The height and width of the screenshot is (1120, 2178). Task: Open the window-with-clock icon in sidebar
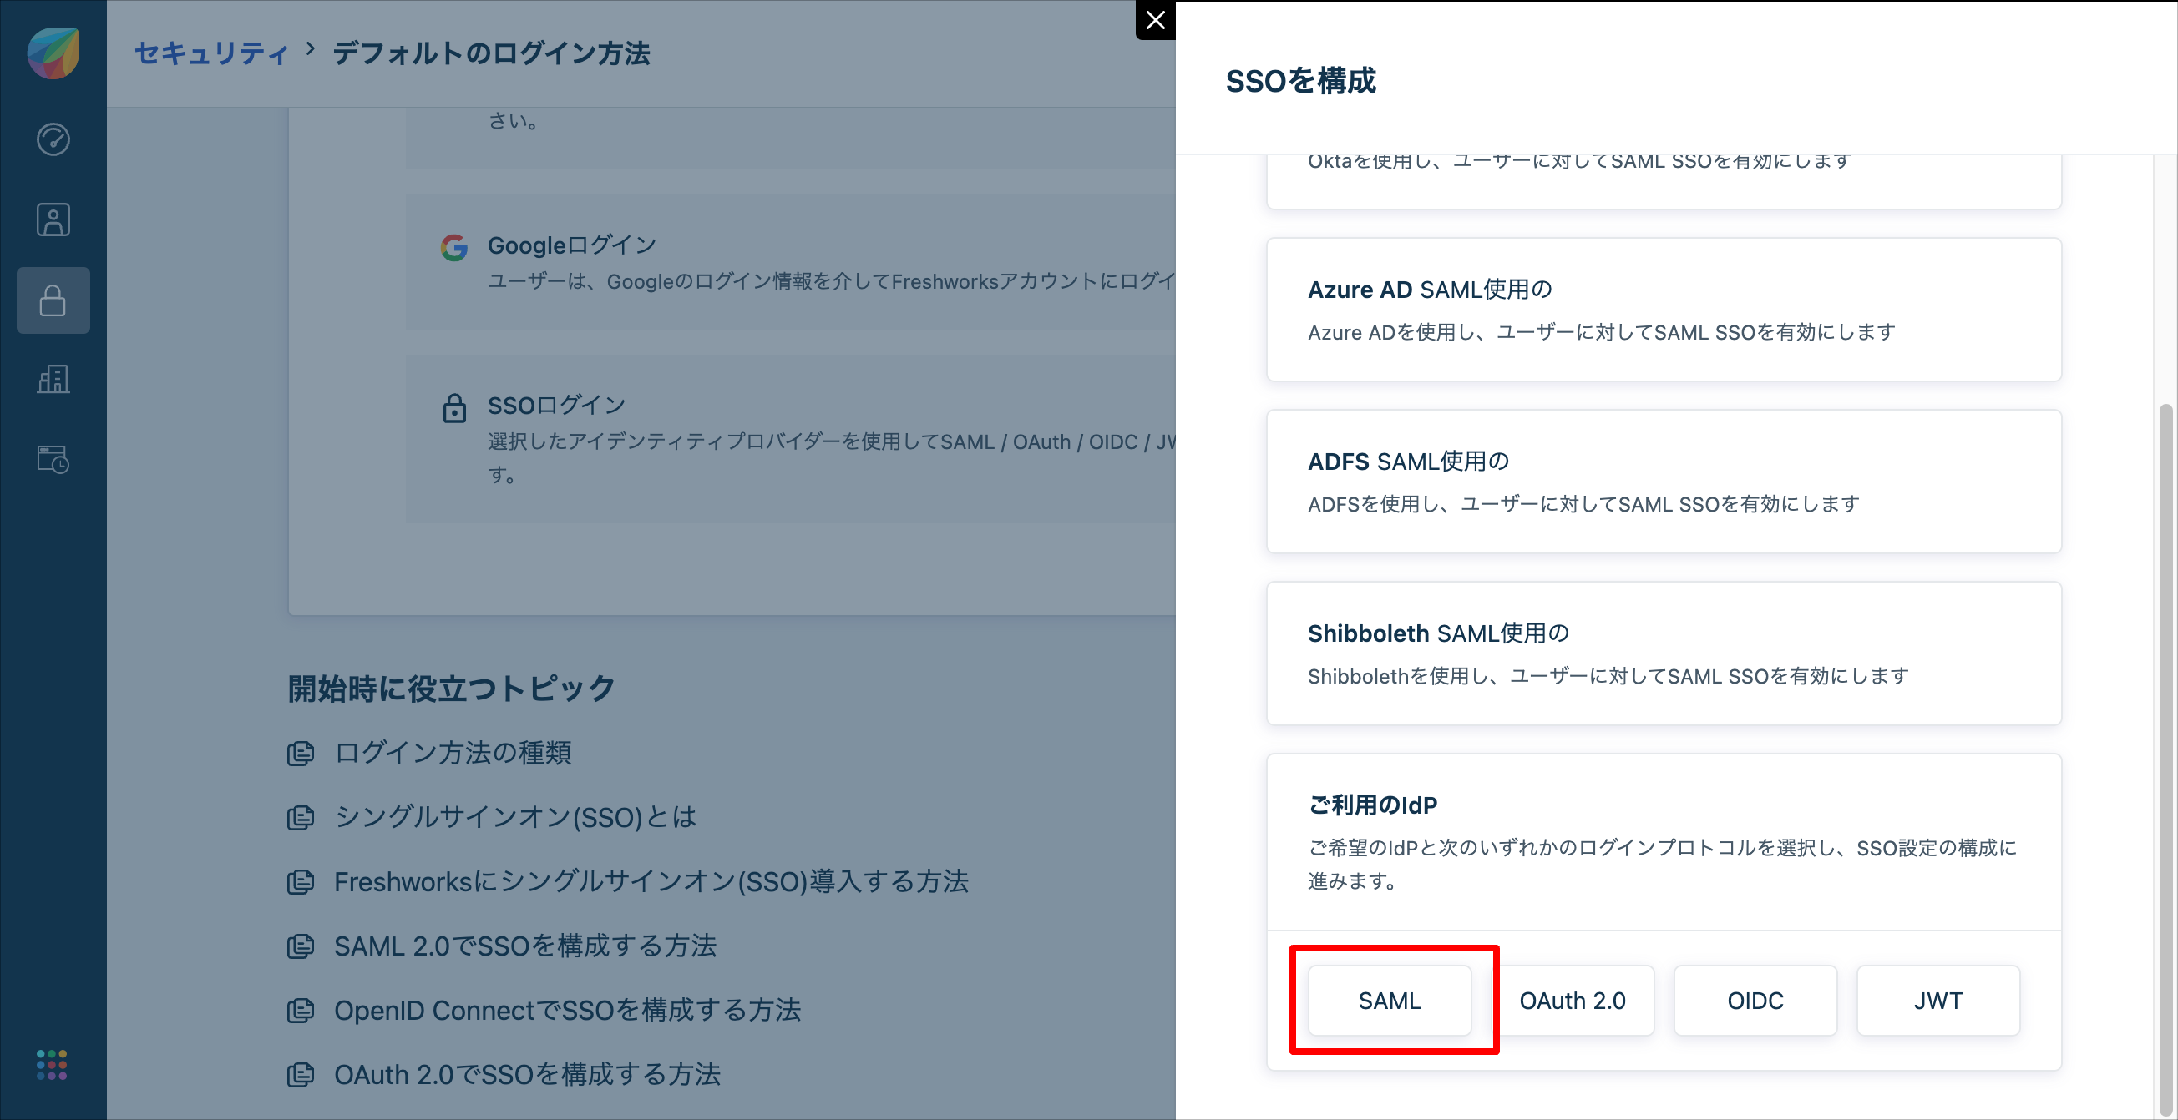click(53, 459)
